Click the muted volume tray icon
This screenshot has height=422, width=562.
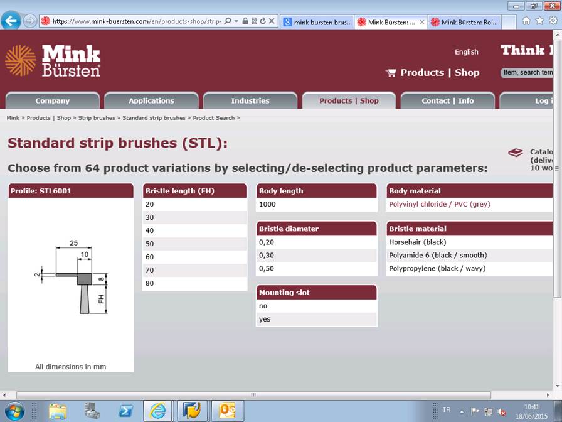click(x=502, y=411)
